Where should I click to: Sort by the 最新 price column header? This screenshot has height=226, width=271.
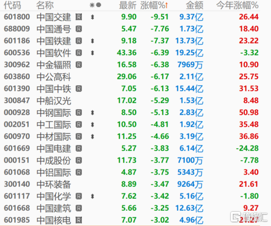(127, 5)
